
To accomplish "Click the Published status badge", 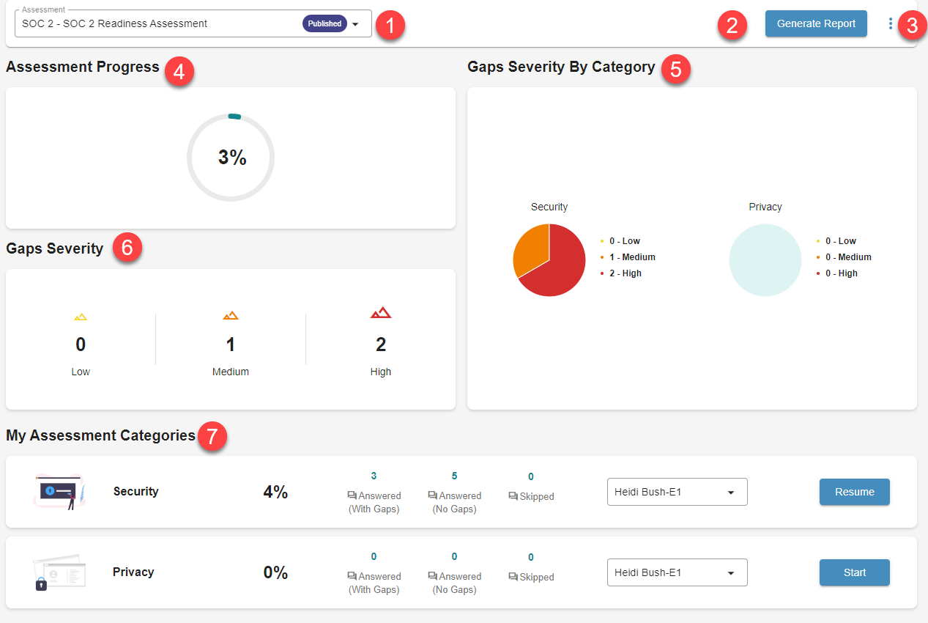I will 324,23.
